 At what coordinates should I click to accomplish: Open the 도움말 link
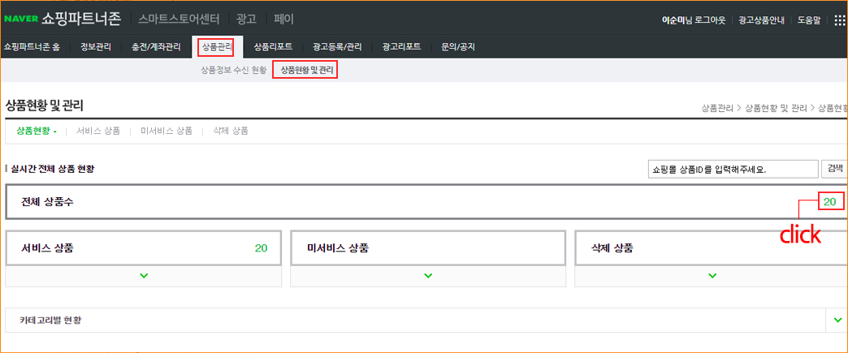[x=808, y=20]
